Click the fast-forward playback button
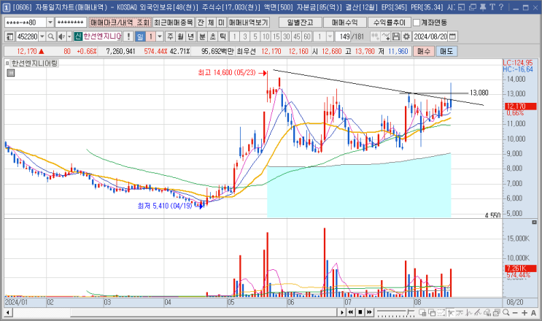This screenshot has height=321, width=542. click(x=369, y=312)
